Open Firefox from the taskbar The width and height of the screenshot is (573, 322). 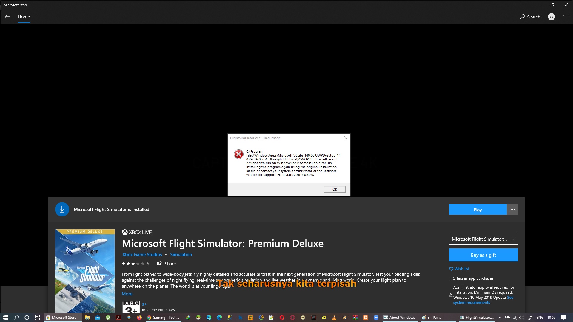tap(139, 318)
